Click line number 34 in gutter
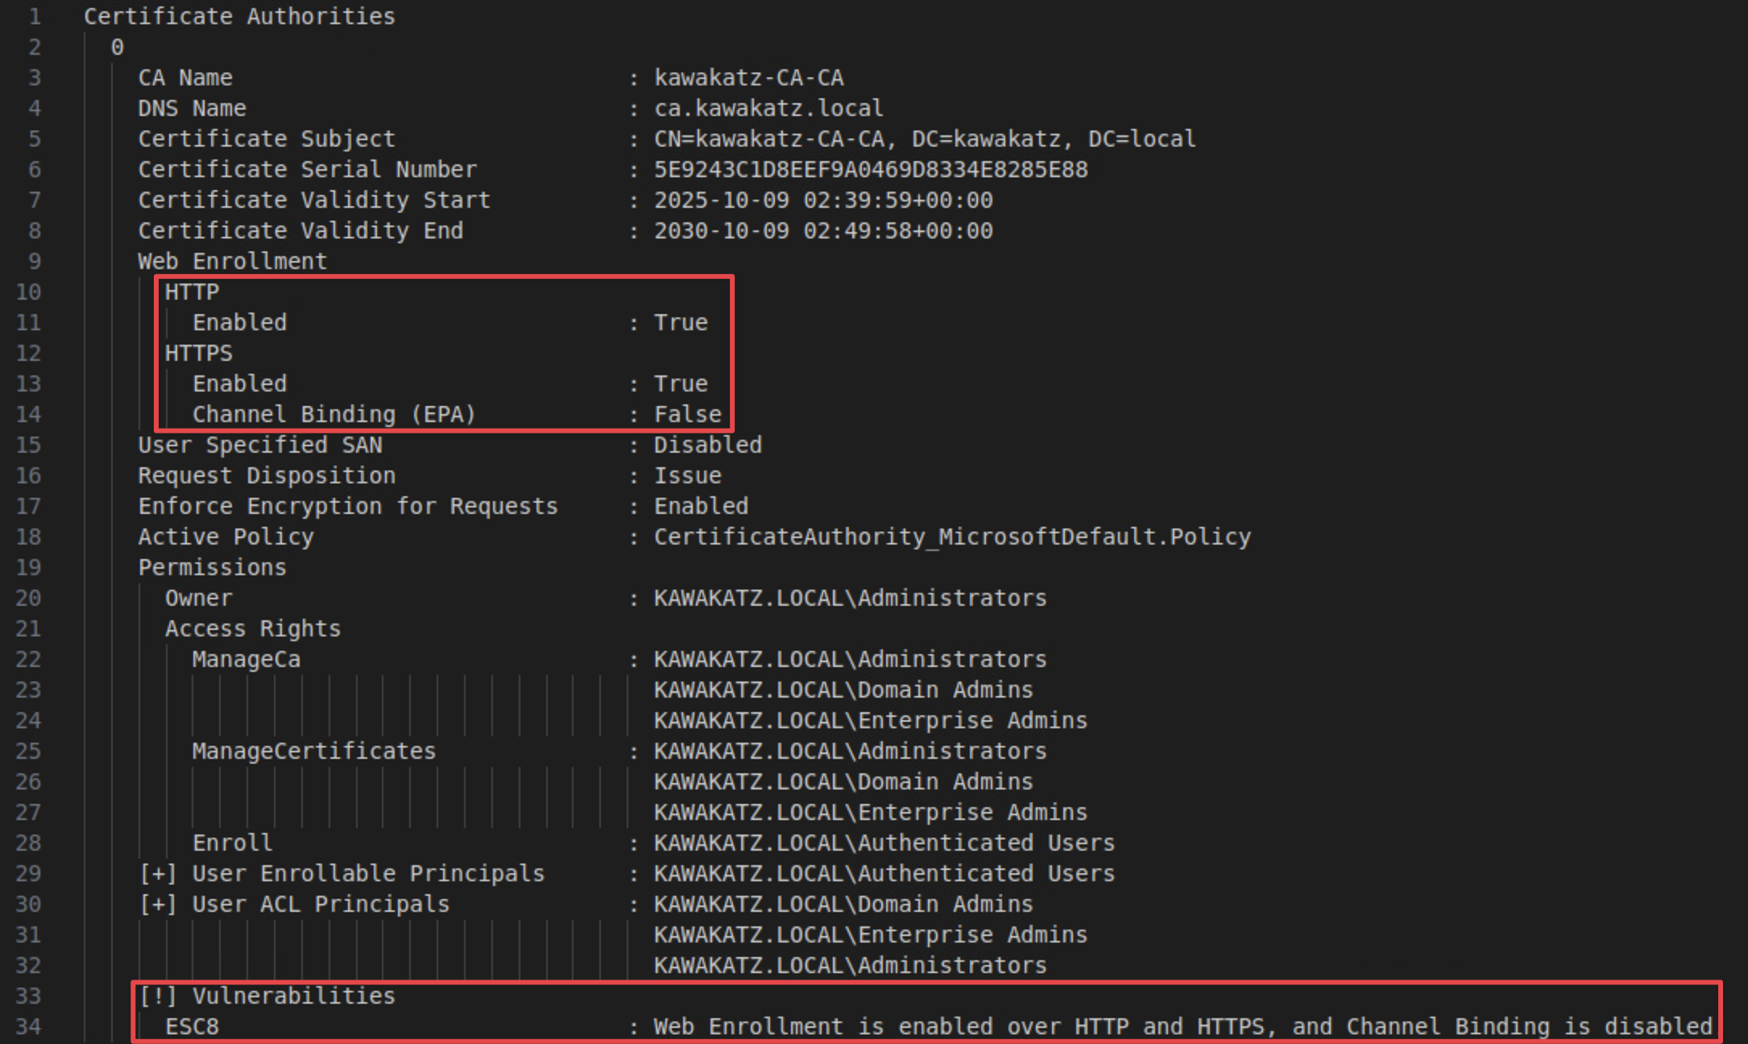This screenshot has height=1044, width=1748. (29, 1026)
